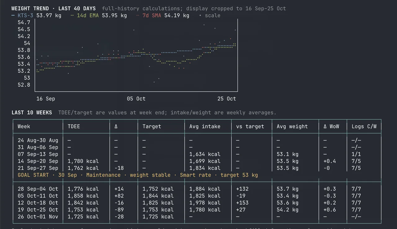This screenshot has width=397, height=229.
Task: Click avg weight 54.2 kg
Action: (x=288, y=209)
